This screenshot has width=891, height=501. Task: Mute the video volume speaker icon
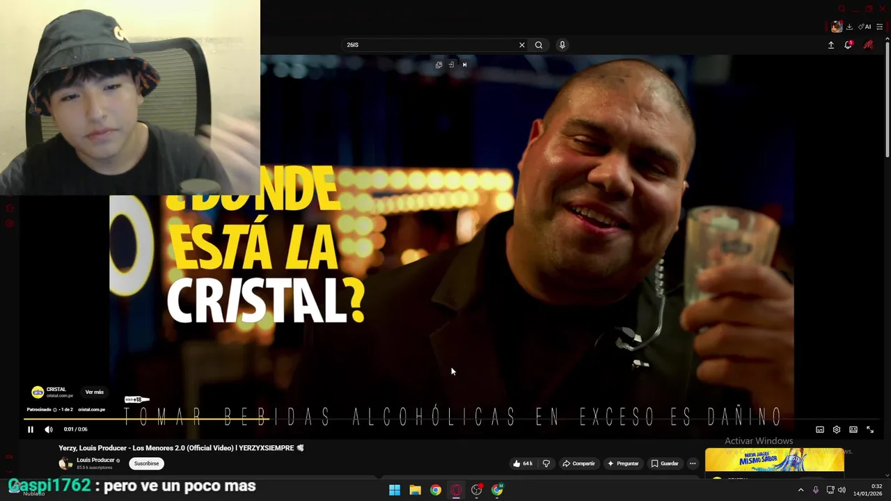pos(49,429)
